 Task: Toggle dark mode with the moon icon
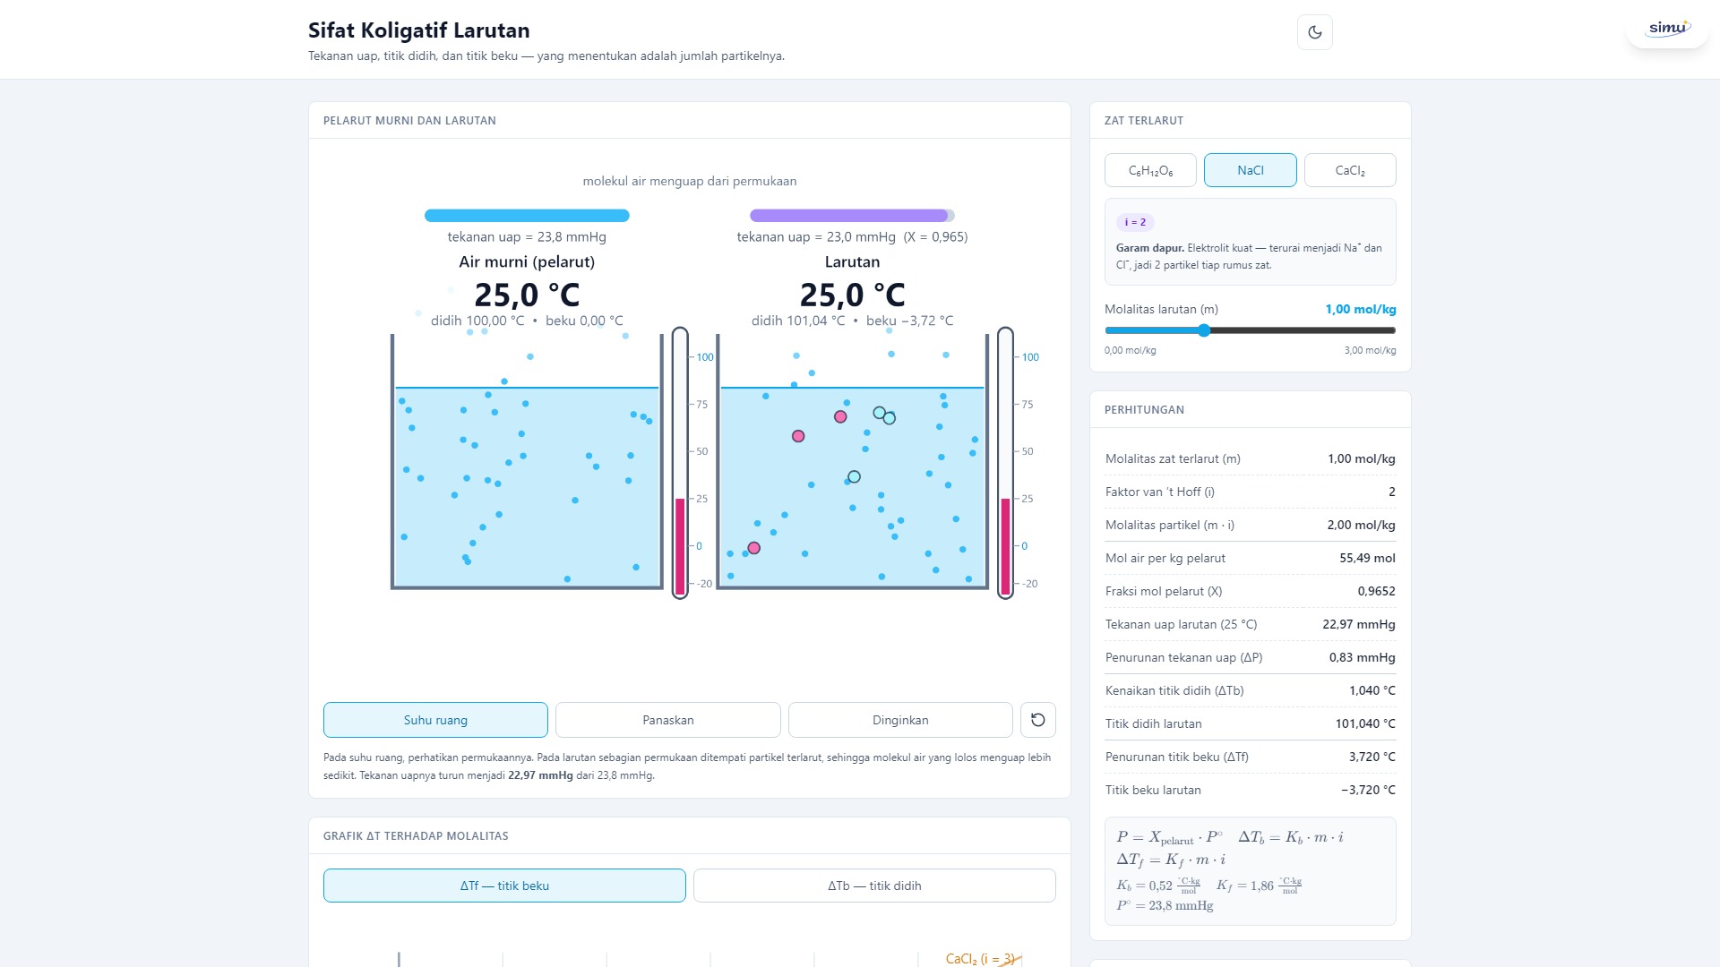pyautogui.click(x=1314, y=32)
